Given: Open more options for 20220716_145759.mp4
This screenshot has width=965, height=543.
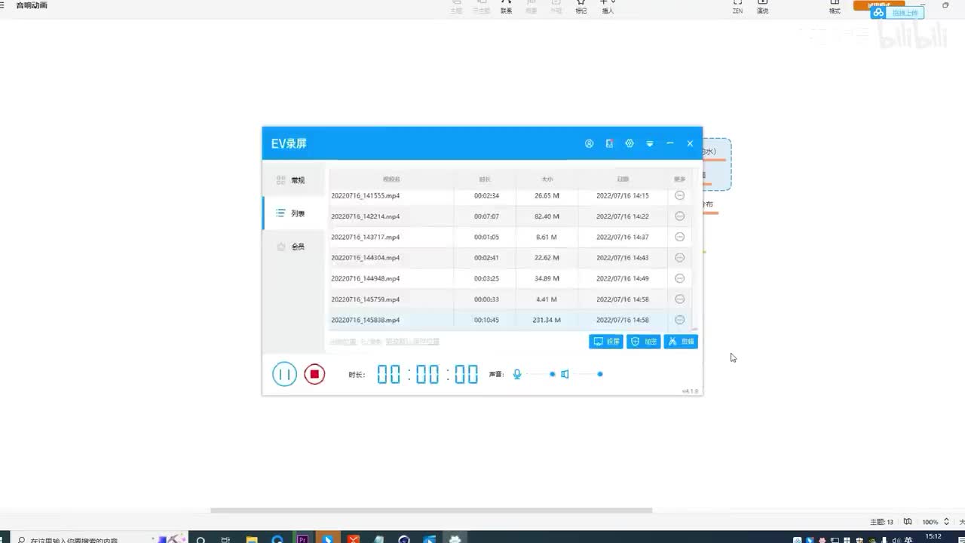Looking at the screenshot, I should pos(679,299).
